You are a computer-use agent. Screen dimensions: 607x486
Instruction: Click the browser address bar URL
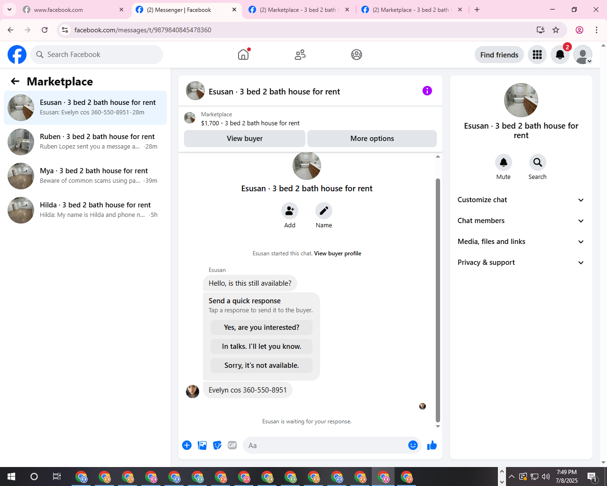point(143,30)
